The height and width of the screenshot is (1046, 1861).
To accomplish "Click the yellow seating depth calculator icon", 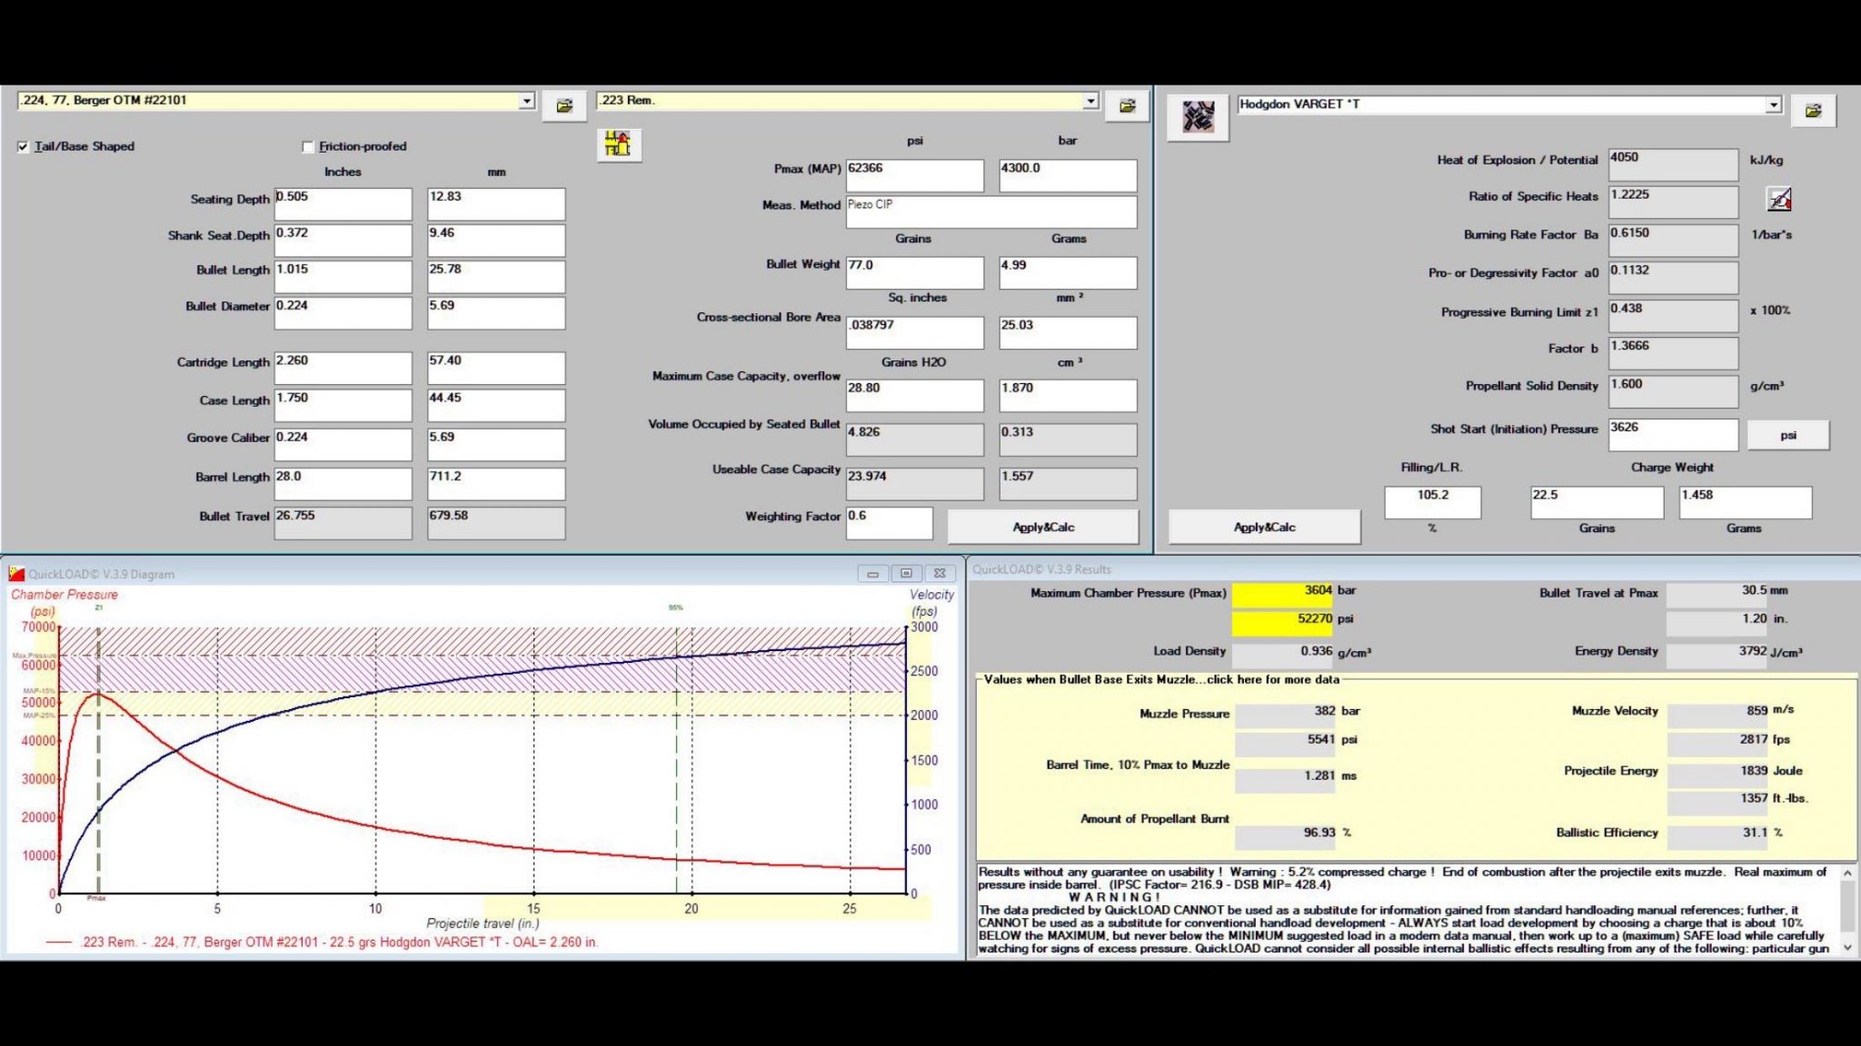I will coord(618,143).
